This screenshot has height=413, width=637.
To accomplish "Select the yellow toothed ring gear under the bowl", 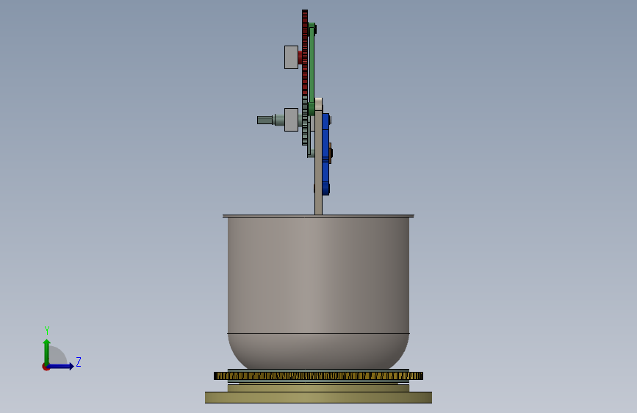I will pos(318,376).
